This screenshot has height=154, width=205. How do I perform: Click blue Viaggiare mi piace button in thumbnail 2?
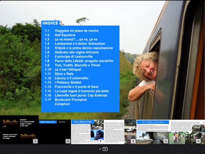coord(48,122)
